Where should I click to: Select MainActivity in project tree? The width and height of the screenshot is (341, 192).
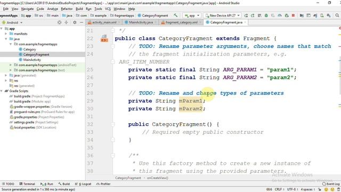32,60
